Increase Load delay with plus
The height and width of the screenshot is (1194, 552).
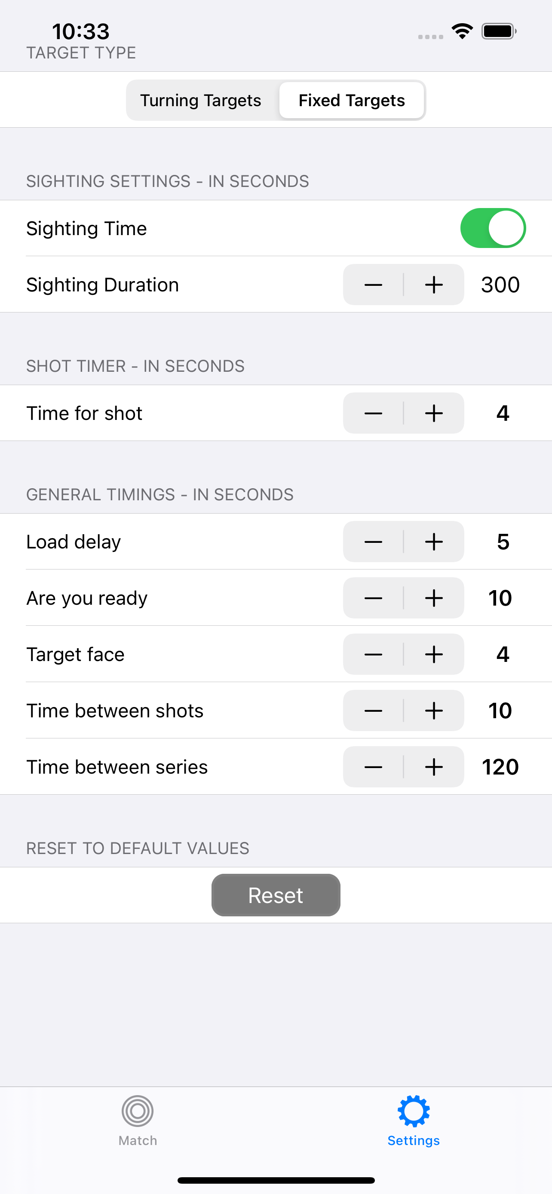[434, 542]
